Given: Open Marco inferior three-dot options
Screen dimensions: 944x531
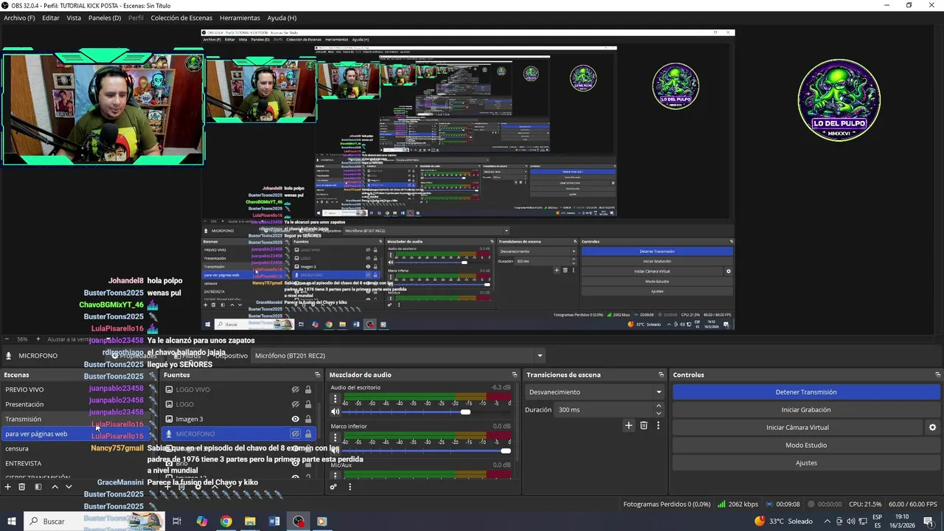Looking at the screenshot, I should pos(335,438).
